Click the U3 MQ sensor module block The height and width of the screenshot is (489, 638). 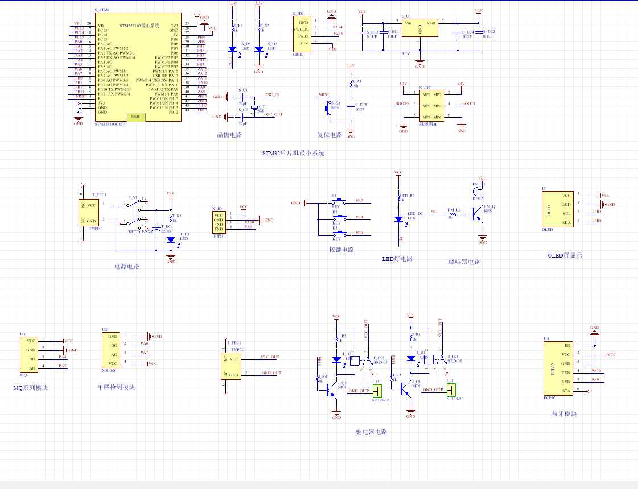[29, 354]
